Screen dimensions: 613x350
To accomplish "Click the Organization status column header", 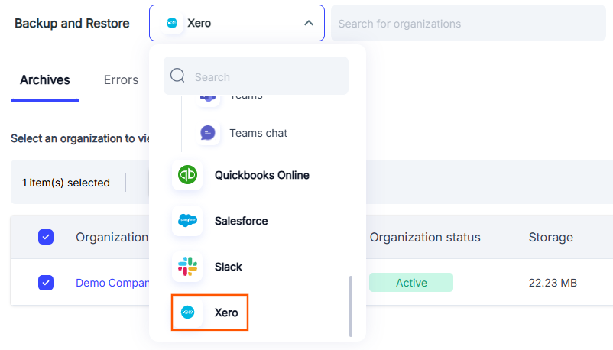I will pyautogui.click(x=425, y=237).
